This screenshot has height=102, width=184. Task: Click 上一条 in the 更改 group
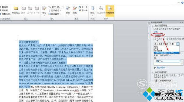(83, 7)
